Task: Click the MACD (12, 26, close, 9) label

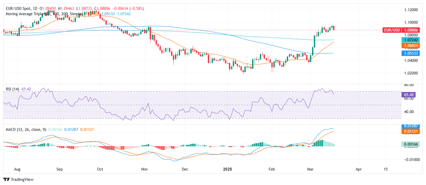Action: coord(26,130)
